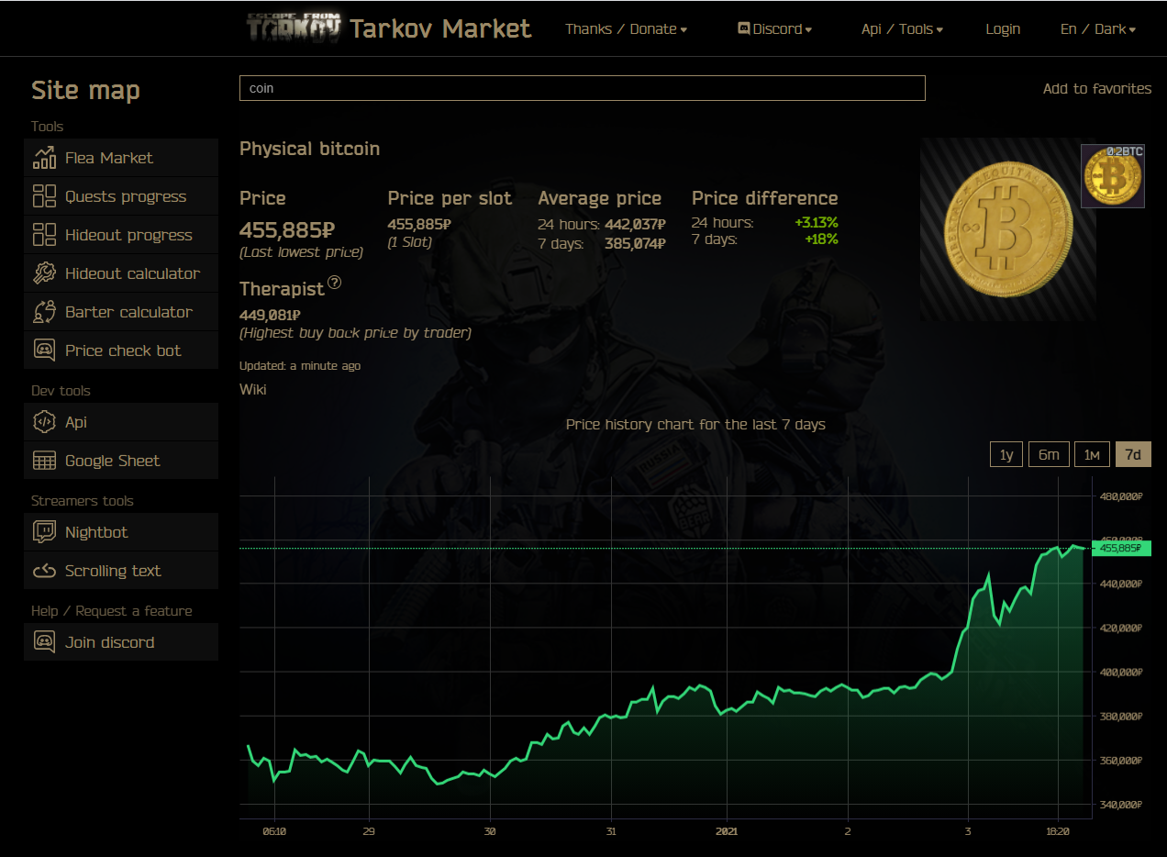Click the Physical bitcoin item title
Viewport: 1167px width, 857px height.
pos(309,149)
